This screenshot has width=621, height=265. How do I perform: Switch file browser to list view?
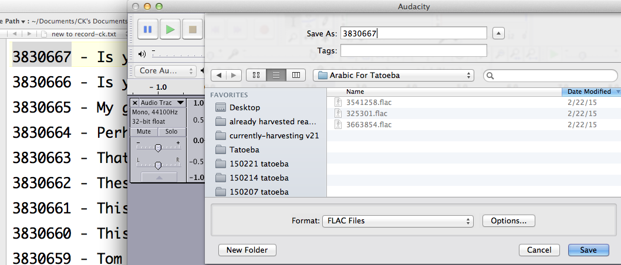coord(275,75)
